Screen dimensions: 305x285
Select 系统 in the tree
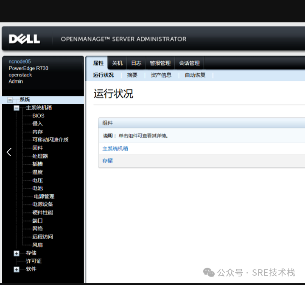(x=25, y=100)
